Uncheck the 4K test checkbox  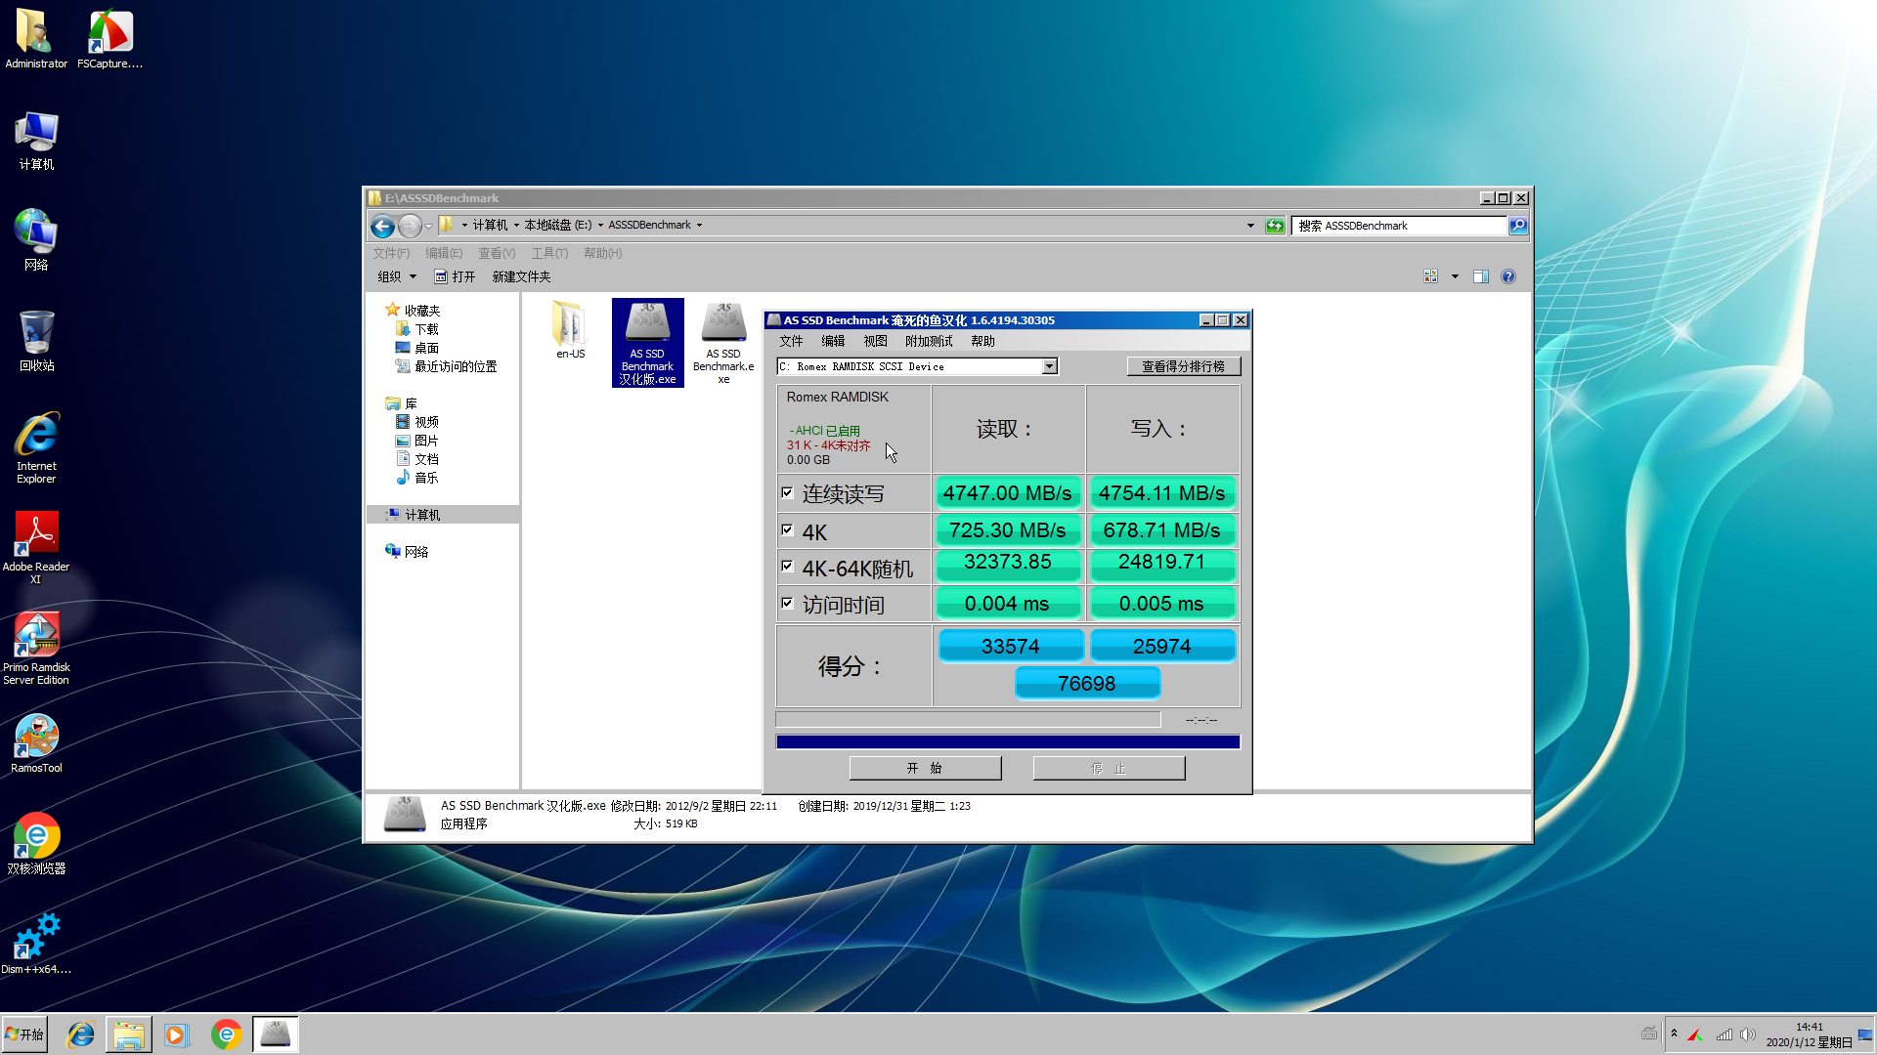(x=787, y=530)
